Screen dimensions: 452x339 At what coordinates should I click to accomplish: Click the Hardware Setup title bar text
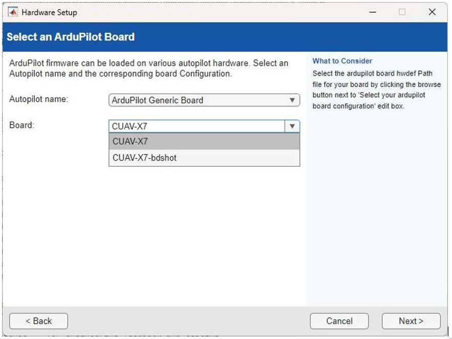(x=50, y=12)
